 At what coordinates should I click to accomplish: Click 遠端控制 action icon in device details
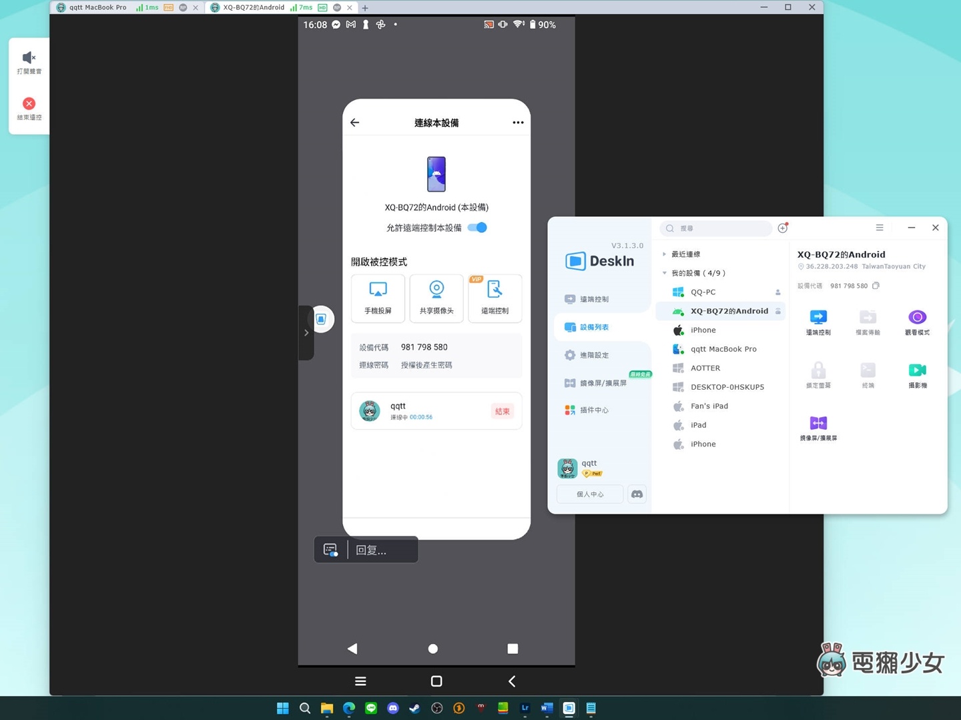818,318
